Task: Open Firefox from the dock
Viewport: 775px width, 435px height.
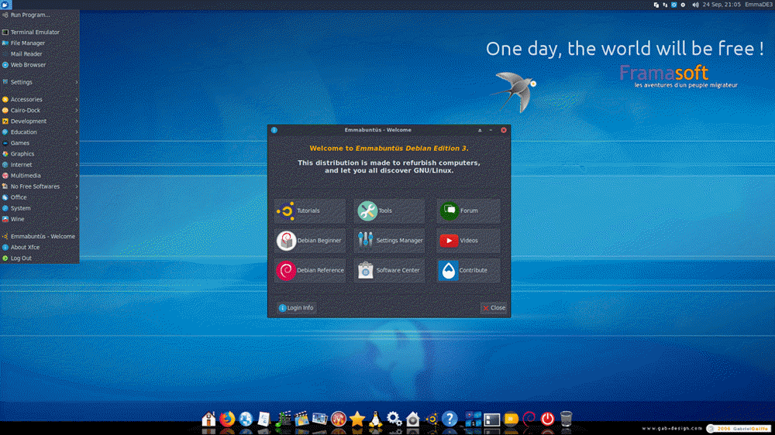Action: 227,419
